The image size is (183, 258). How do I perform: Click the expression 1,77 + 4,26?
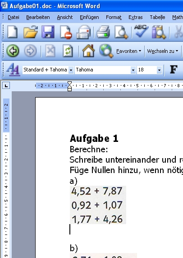(x=97, y=219)
